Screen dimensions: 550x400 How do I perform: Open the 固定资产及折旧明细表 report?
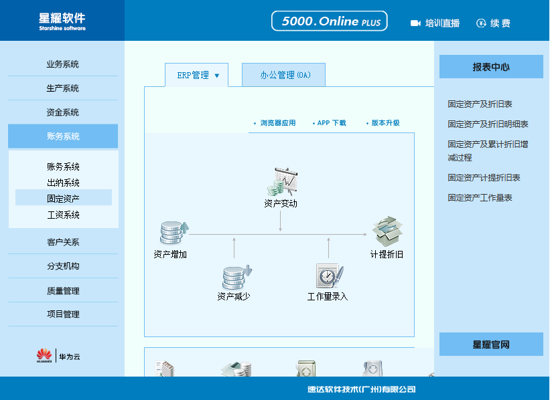pyautogui.click(x=488, y=124)
